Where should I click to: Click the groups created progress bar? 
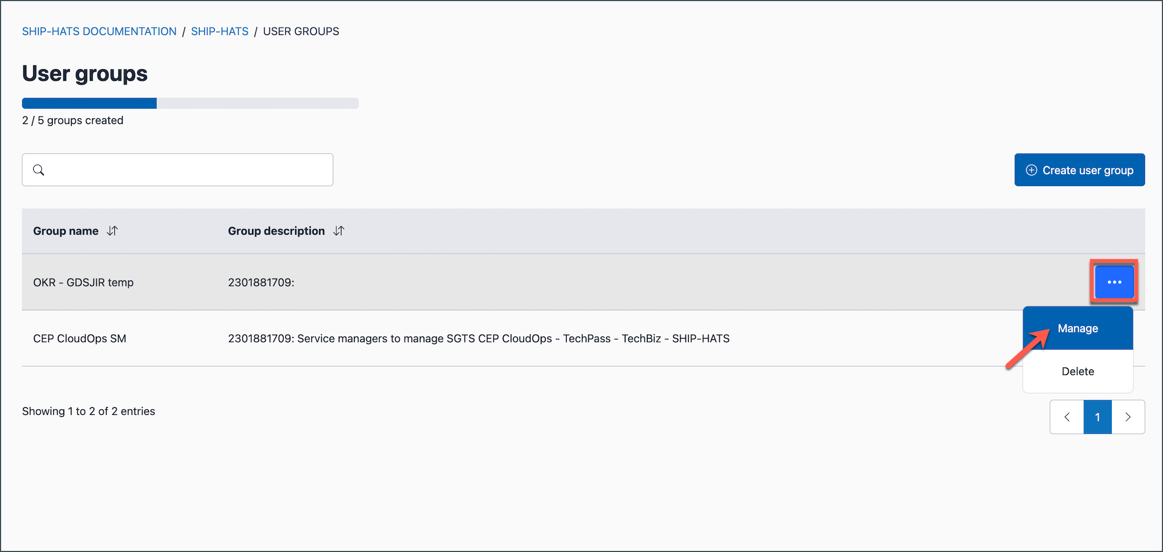point(190,103)
